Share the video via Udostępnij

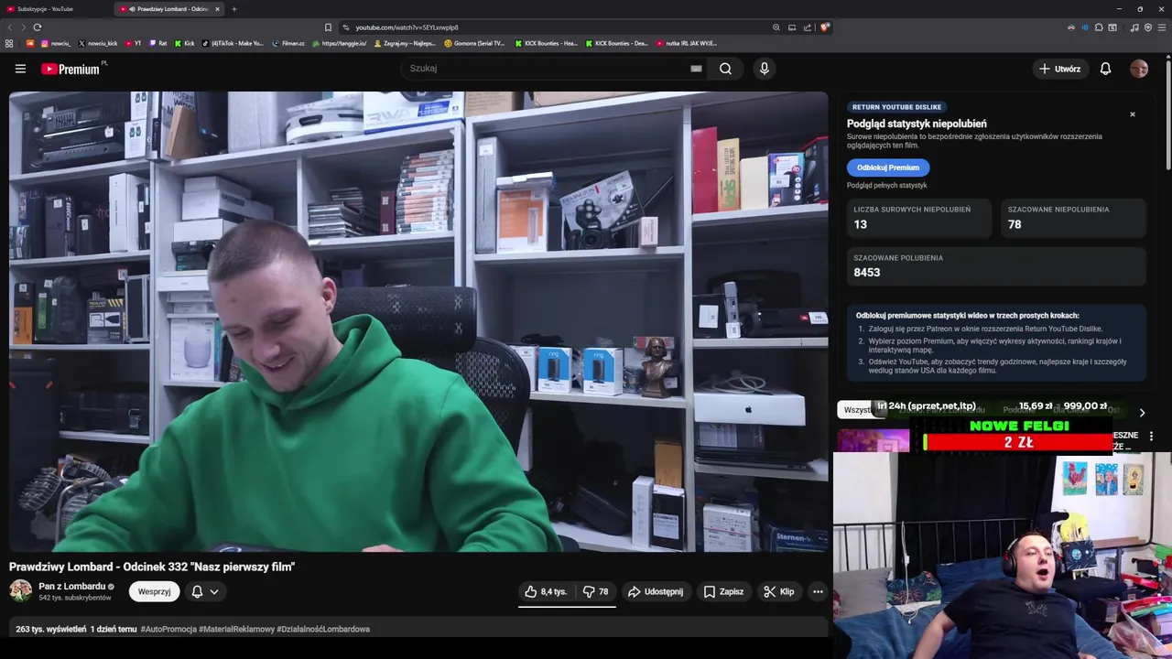coord(656,591)
